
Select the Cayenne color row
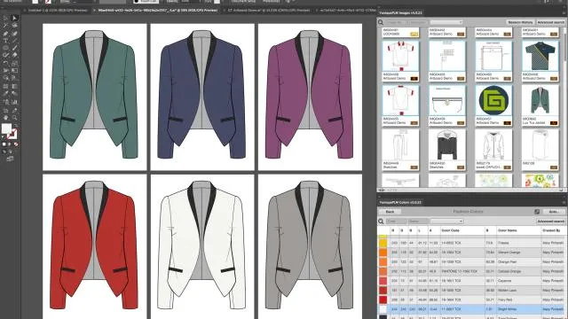click(471, 281)
